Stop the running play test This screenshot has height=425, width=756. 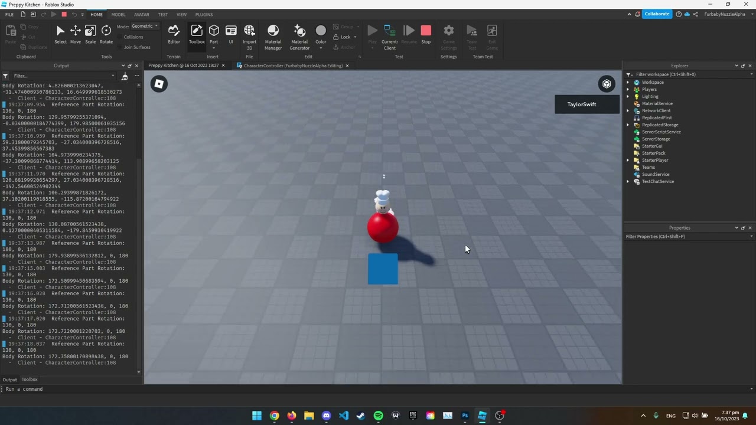point(426,34)
